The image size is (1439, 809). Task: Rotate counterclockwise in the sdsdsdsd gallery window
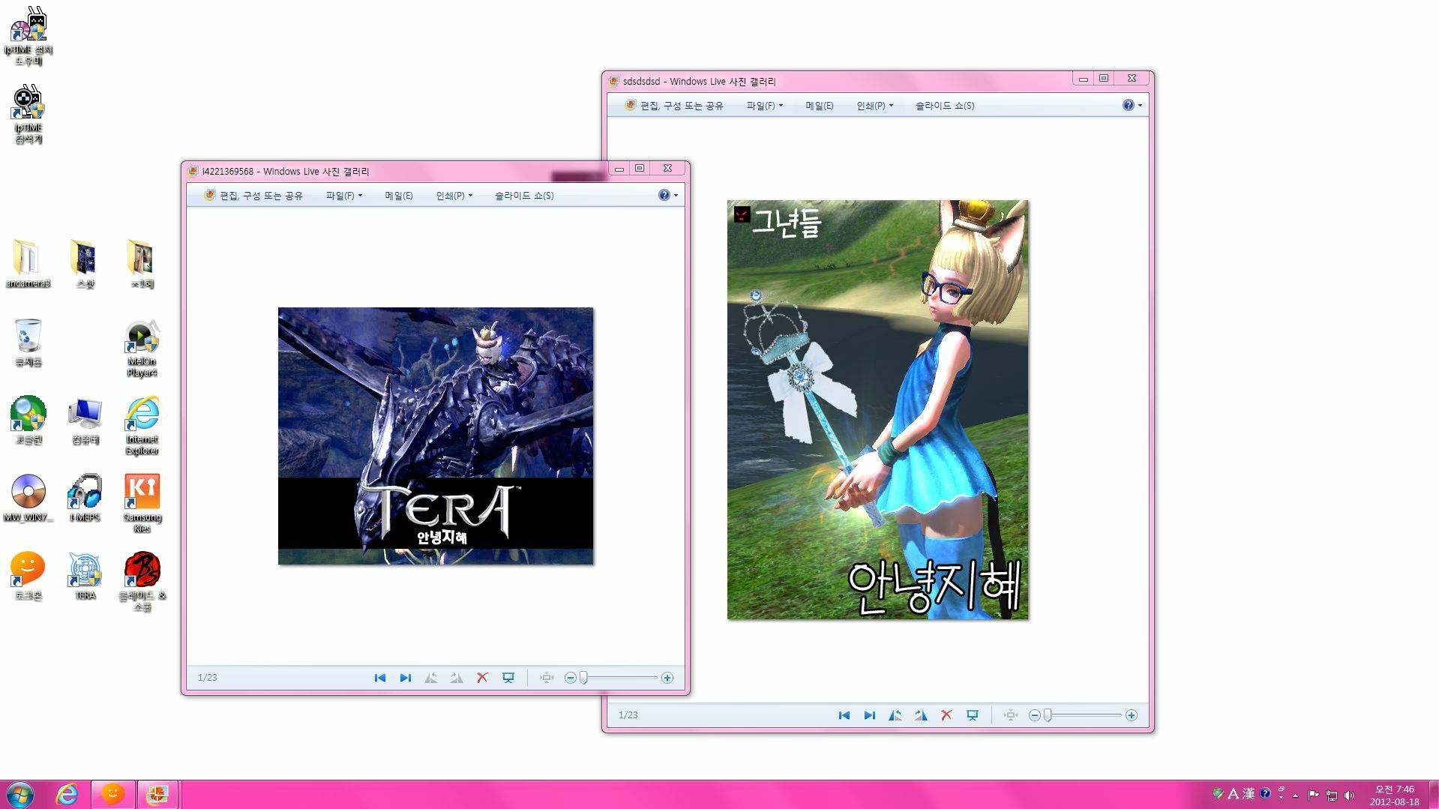[x=895, y=715]
